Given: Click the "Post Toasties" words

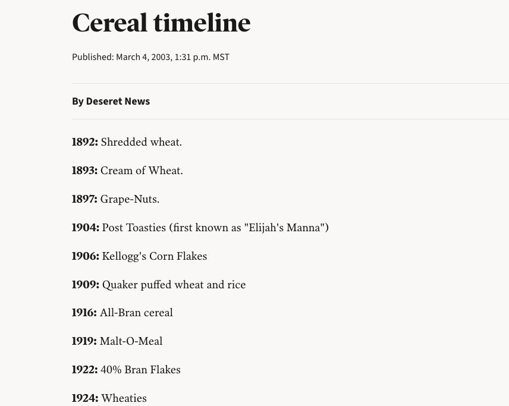Looking at the screenshot, I should point(134,228).
